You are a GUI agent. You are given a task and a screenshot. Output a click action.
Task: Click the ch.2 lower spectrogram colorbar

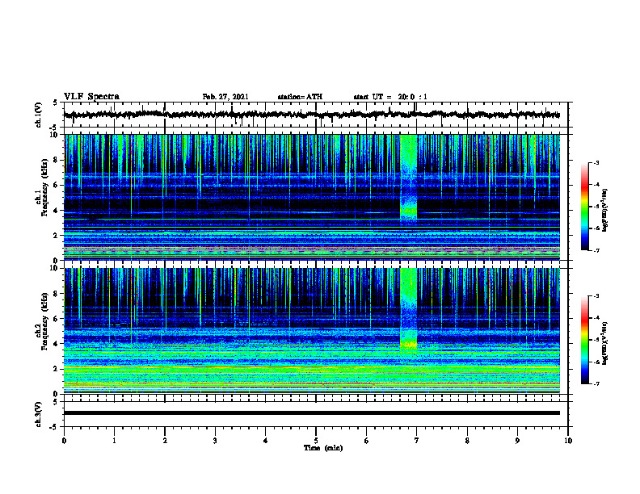[x=585, y=340]
